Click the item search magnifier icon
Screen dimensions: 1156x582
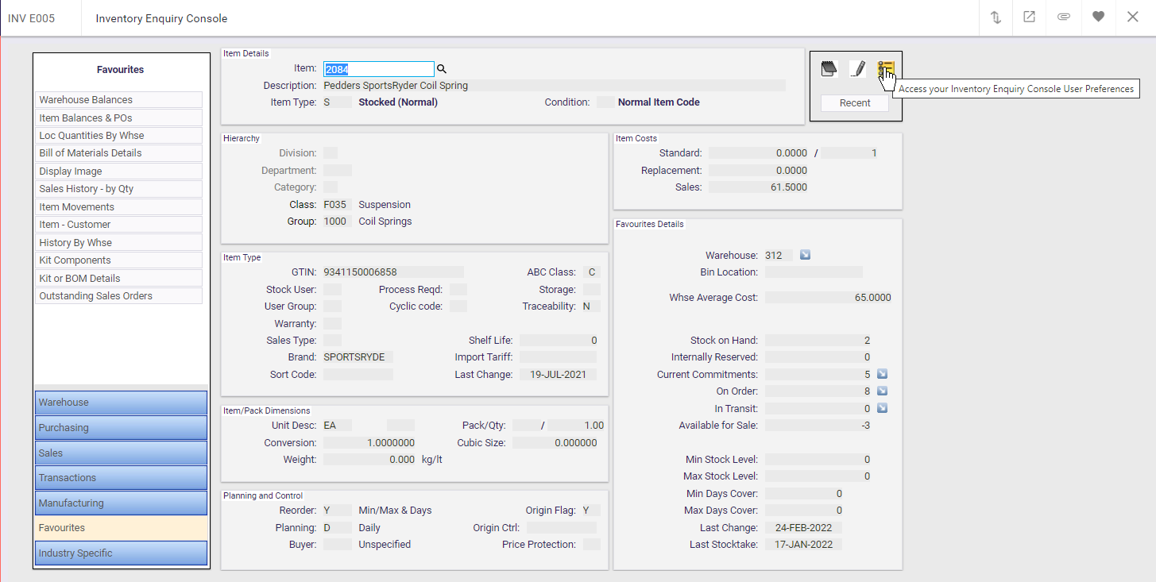(443, 69)
